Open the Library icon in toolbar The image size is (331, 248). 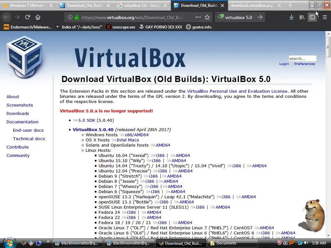(x=302, y=17)
